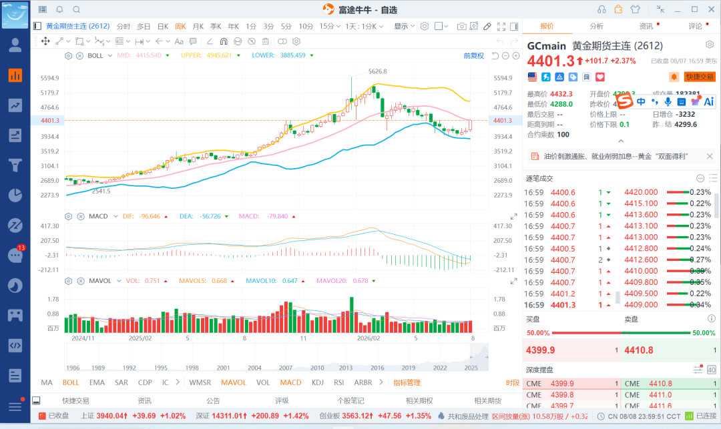Image resolution: width=721 pixels, height=429 pixels.
Task: Expand the MAVOL indicator dropdown arrow
Action: click(x=119, y=281)
